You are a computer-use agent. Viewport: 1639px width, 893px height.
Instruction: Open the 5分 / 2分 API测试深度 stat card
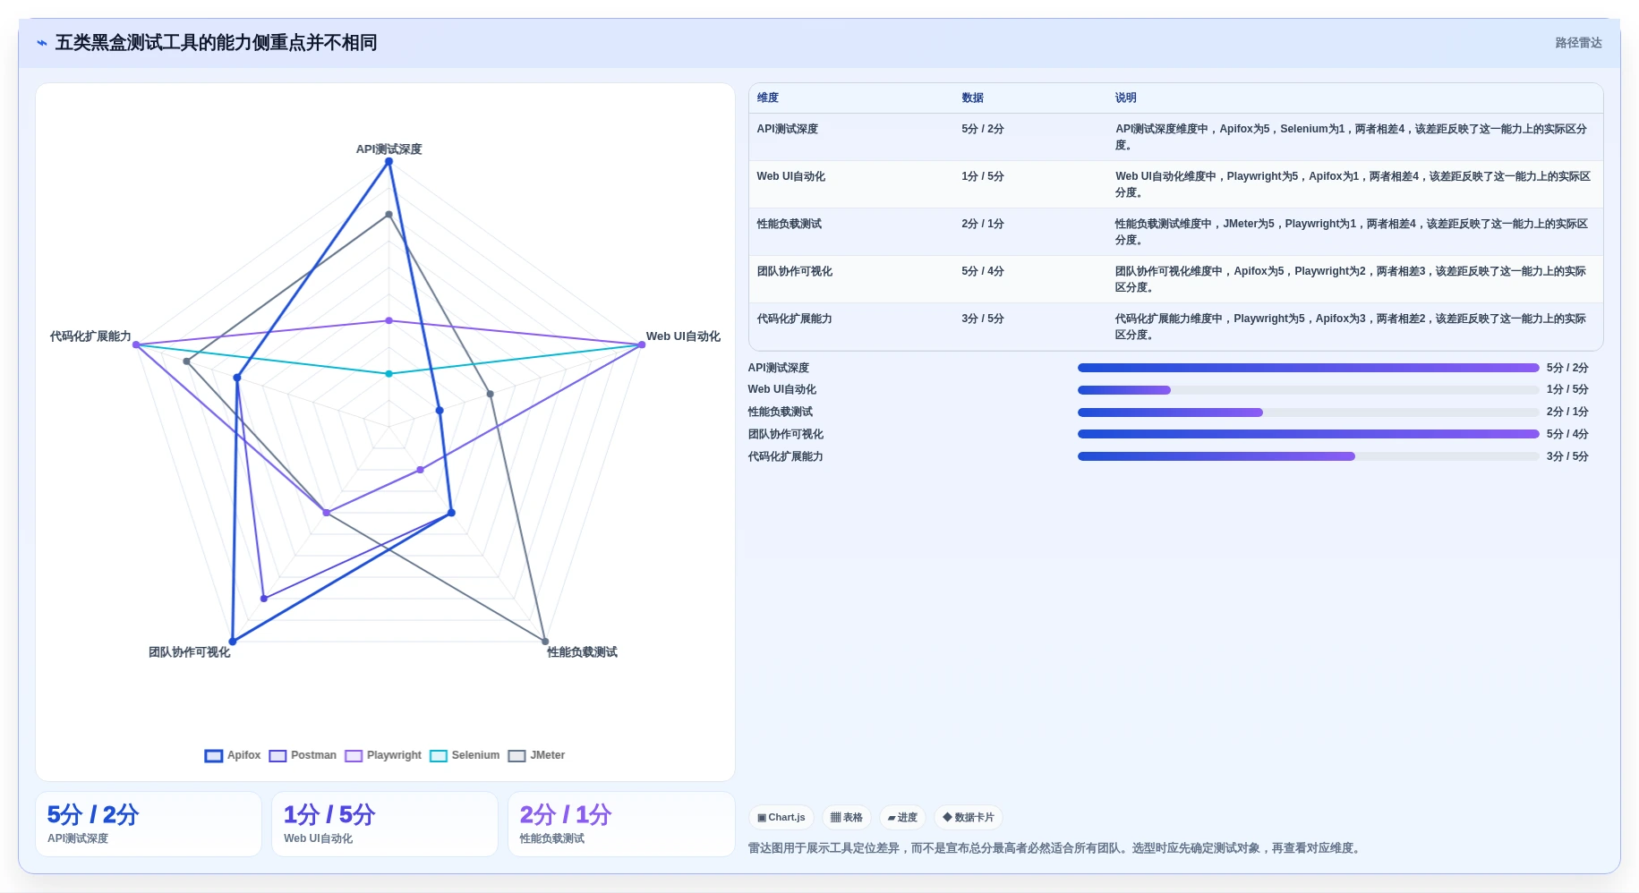point(149,824)
